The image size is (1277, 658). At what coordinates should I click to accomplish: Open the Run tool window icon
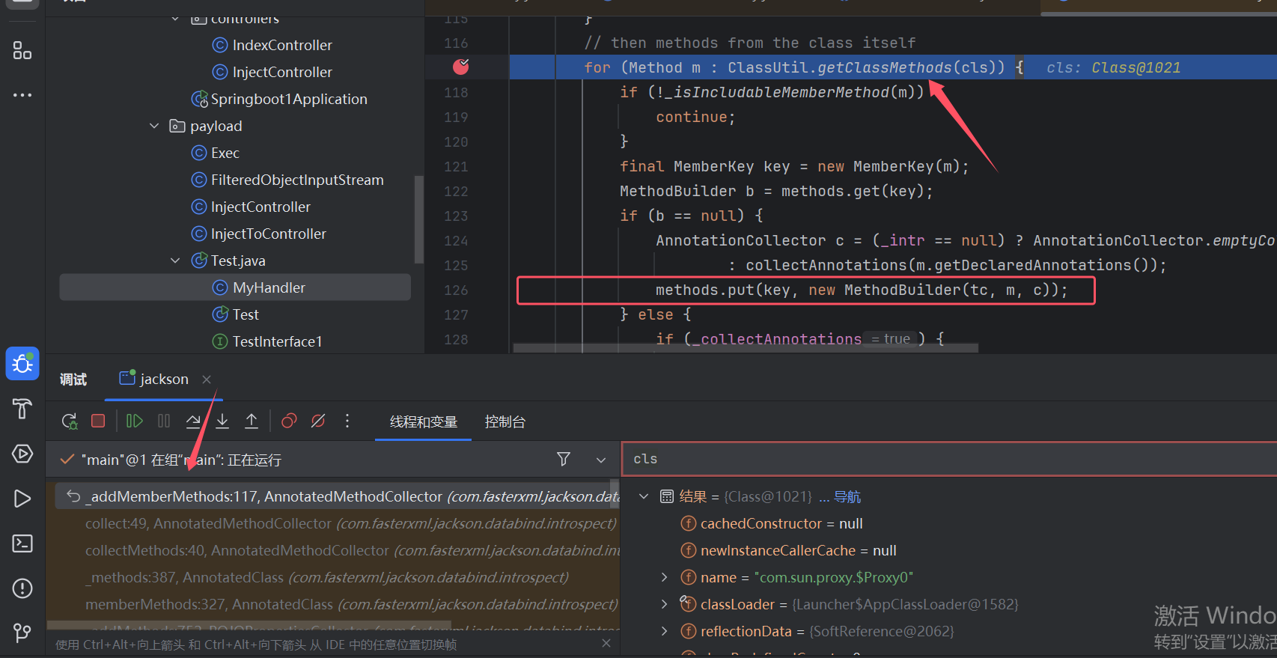[x=22, y=499]
